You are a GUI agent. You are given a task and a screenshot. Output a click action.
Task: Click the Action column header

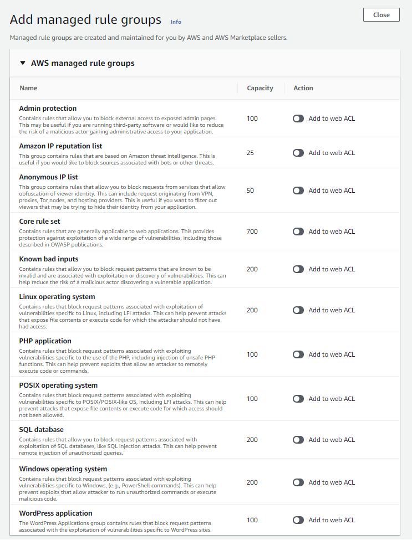(303, 88)
